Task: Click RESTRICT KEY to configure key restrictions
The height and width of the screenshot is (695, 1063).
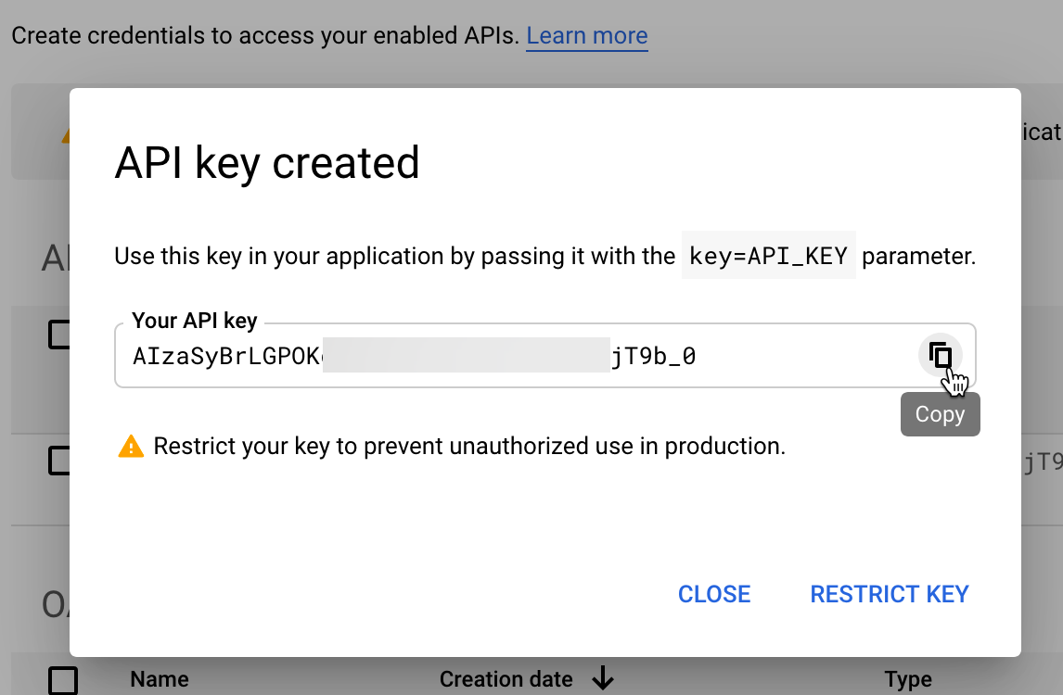Action: pyautogui.click(x=888, y=593)
